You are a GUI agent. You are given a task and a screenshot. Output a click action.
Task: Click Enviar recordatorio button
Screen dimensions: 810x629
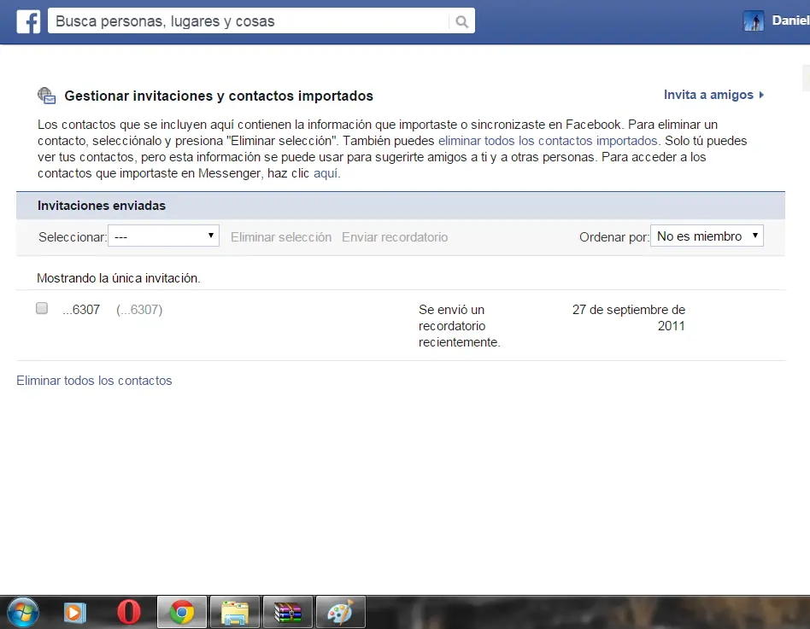tap(395, 237)
